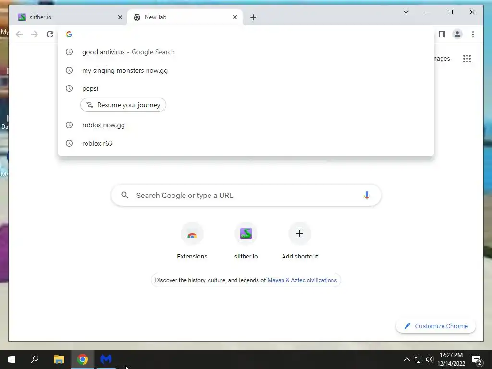This screenshot has height=369, width=492.
Task: Choose 'roblox r63' suggestion
Action: pyautogui.click(x=246, y=143)
